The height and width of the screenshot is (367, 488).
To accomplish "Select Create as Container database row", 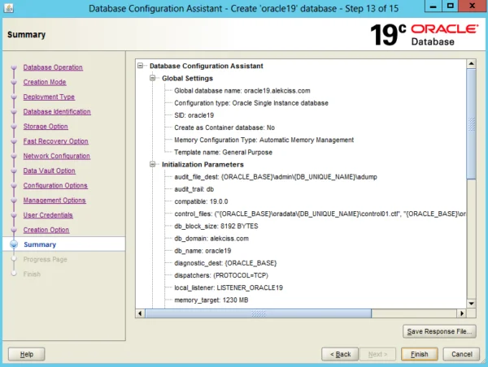I will (x=224, y=127).
